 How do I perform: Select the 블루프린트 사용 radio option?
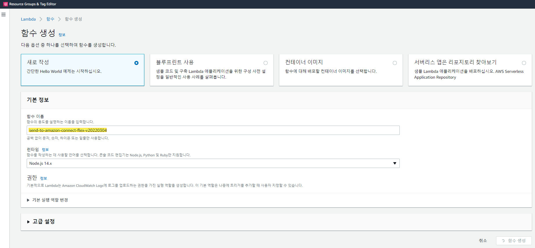[266, 63]
